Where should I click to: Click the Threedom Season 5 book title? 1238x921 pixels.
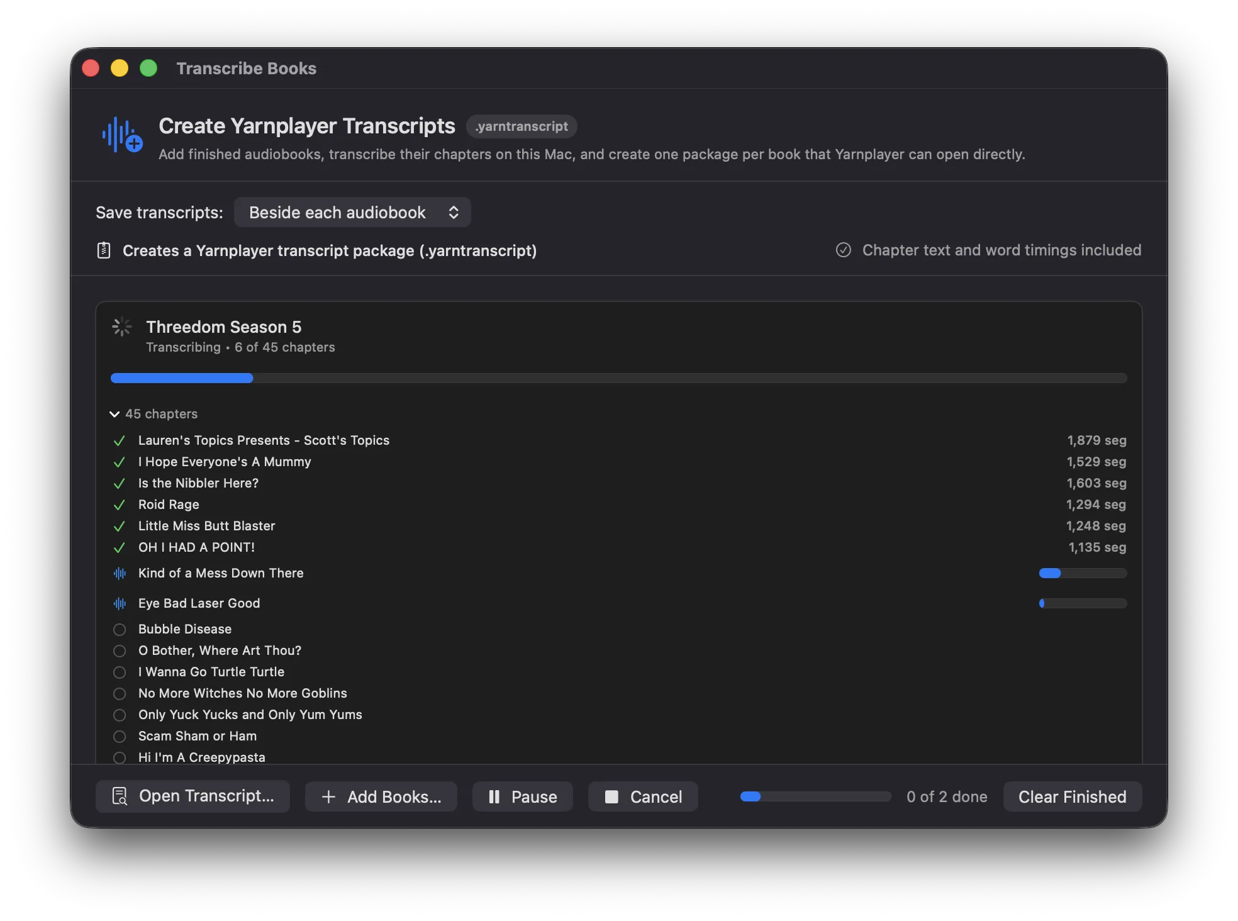point(224,327)
